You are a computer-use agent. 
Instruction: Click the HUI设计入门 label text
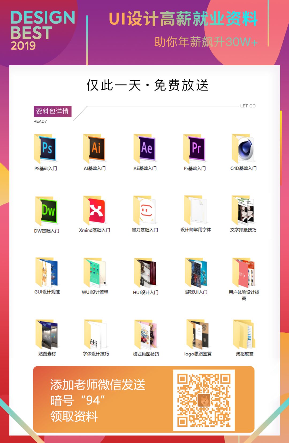click(146, 292)
